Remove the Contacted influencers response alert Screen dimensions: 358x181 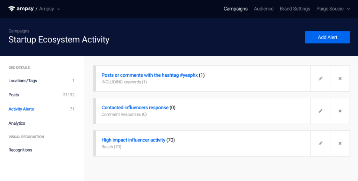click(340, 111)
